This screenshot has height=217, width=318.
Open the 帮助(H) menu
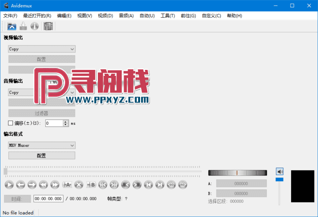coord(235,15)
